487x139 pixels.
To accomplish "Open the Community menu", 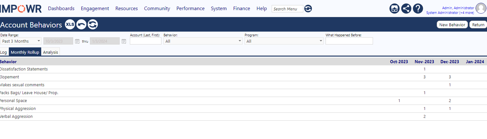I will (x=157, y=9).
